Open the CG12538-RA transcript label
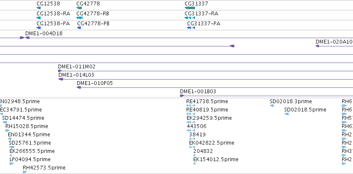The height and width of the screenshot is (174, 353). tap(54, 14)
